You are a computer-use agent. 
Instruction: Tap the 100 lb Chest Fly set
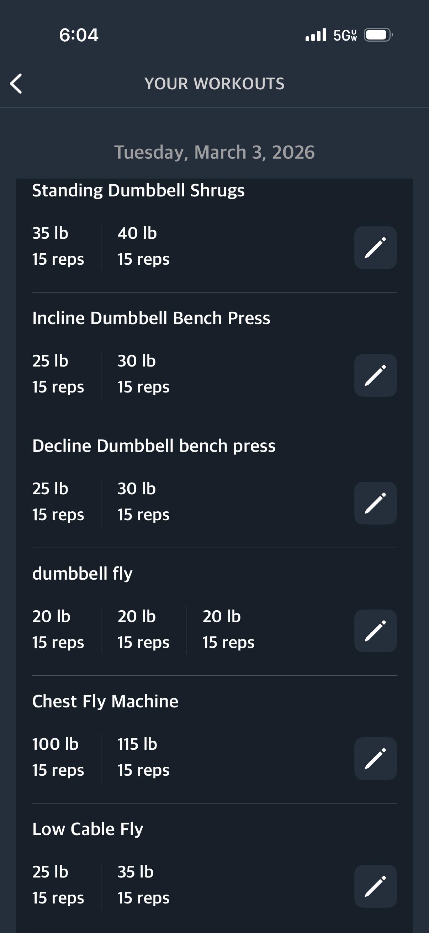(x=58, y=757)
